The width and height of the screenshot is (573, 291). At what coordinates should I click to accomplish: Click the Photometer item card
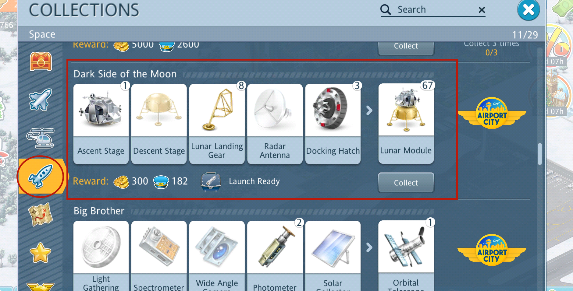275,256
